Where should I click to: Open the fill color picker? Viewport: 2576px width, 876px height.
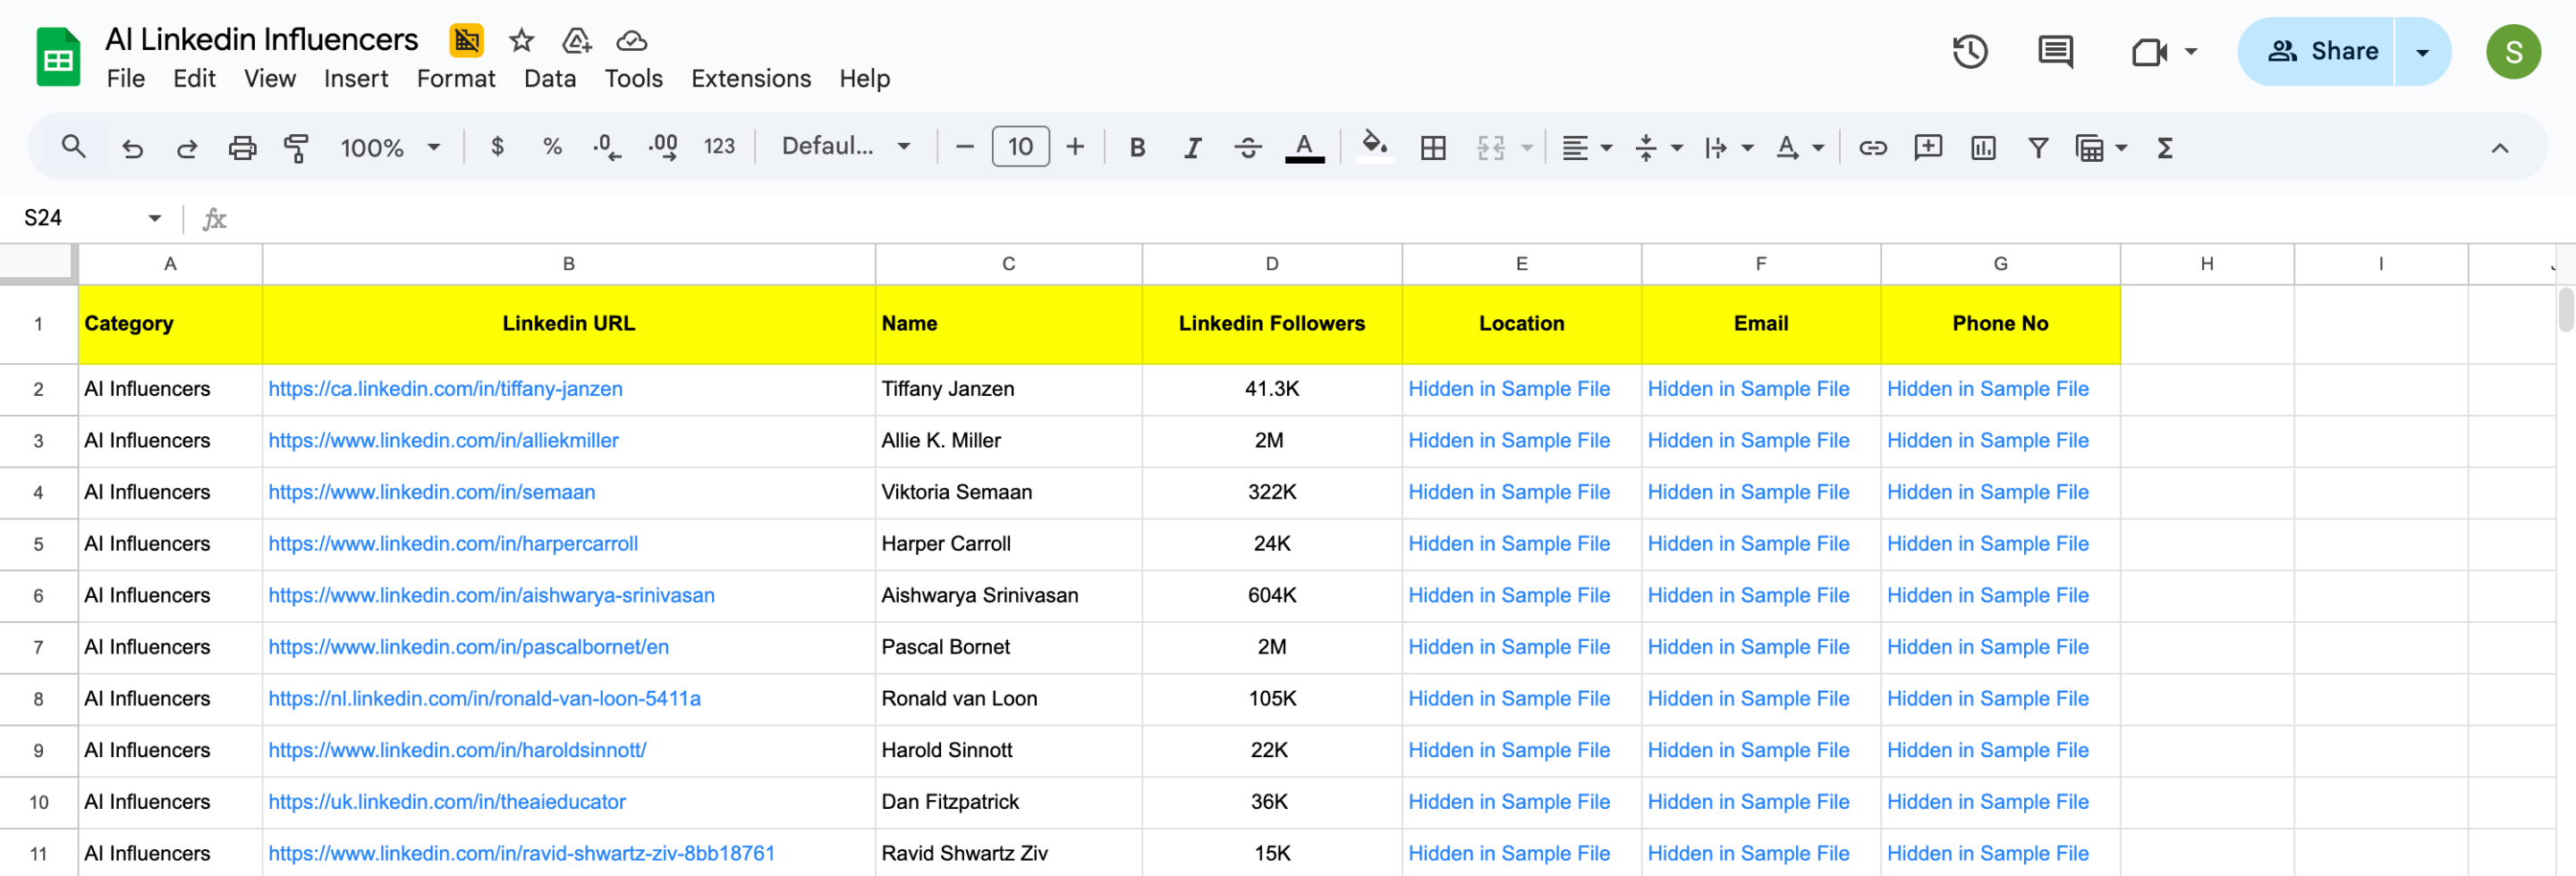click(x=1375, y=147)
